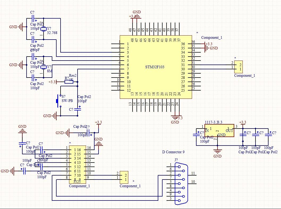Select the 2-pin header wired to 16-pin IC pins 9 and 10
The height and width of the screenshot is (209, 281).
tap(124, 177)
